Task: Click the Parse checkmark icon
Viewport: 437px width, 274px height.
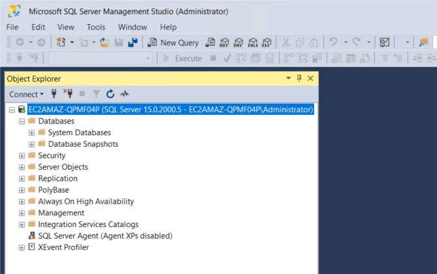Action: (227, 58)
